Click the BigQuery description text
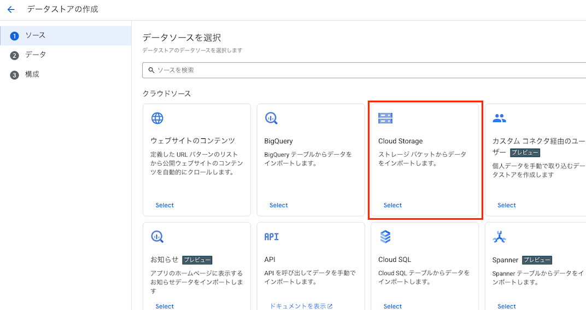This screenshot has height=310, width=586. point(308,159)
